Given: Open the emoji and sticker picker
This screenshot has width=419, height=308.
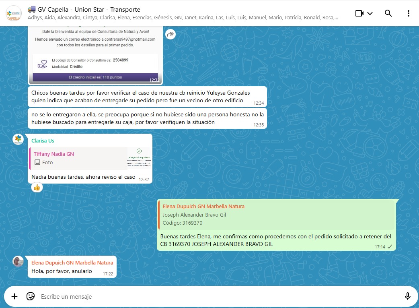Looking at the screenshot, I should (31, 296).
